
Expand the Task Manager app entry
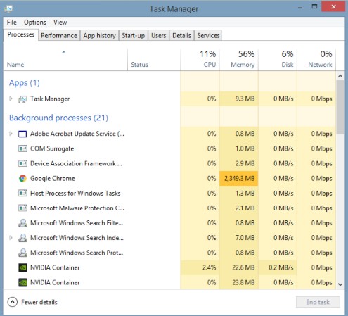tap(11, 99)
